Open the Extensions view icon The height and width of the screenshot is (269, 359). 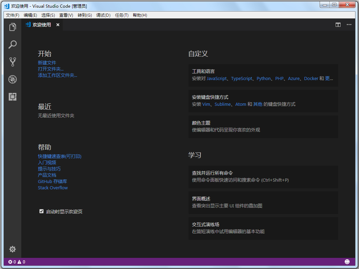click(x=13, y=97)
